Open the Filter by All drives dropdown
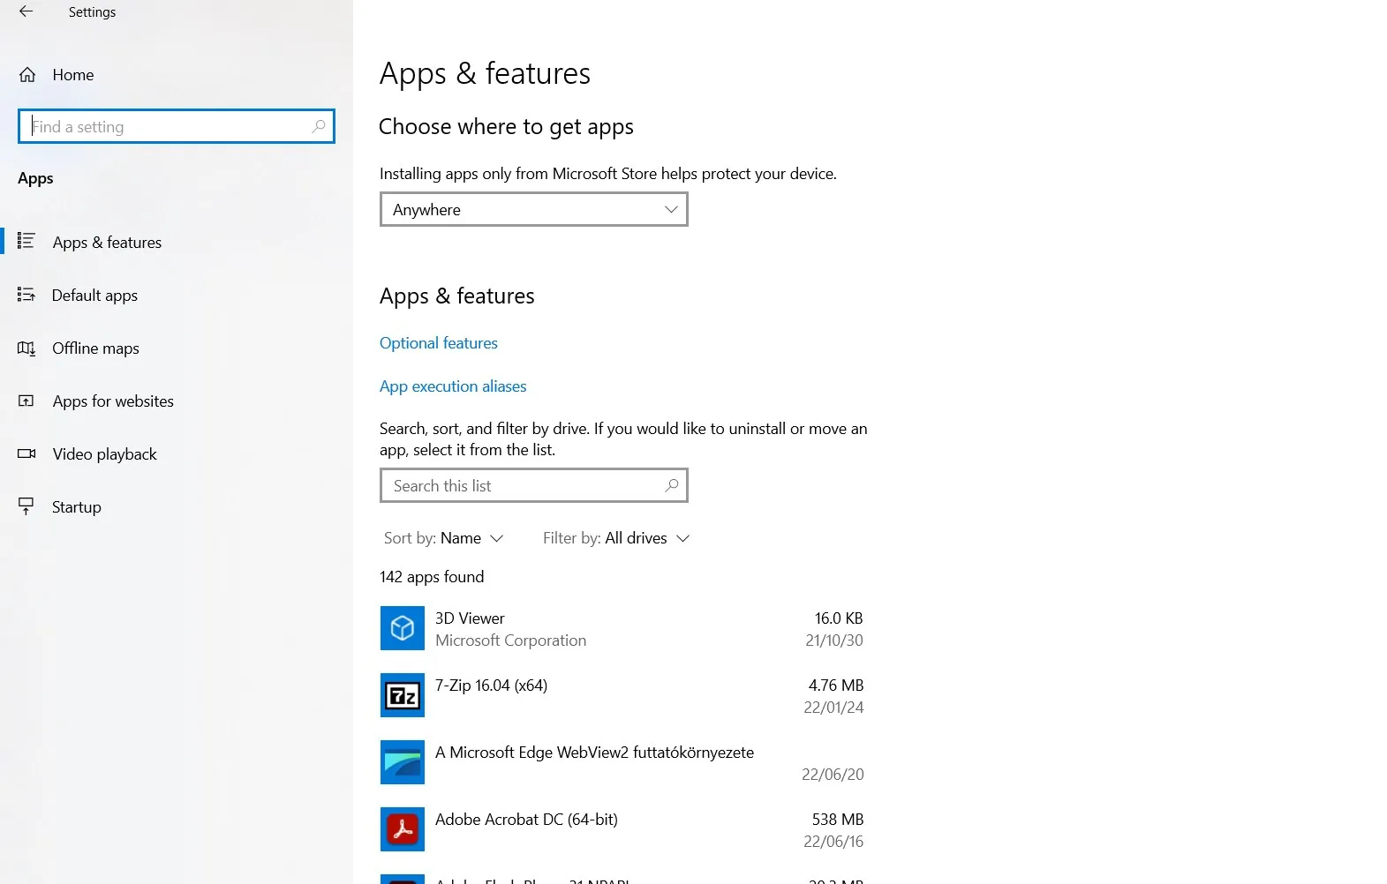 [x=616, y=538]
